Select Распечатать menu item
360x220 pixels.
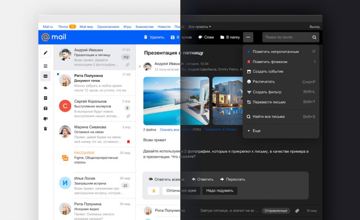click(281, 82)
